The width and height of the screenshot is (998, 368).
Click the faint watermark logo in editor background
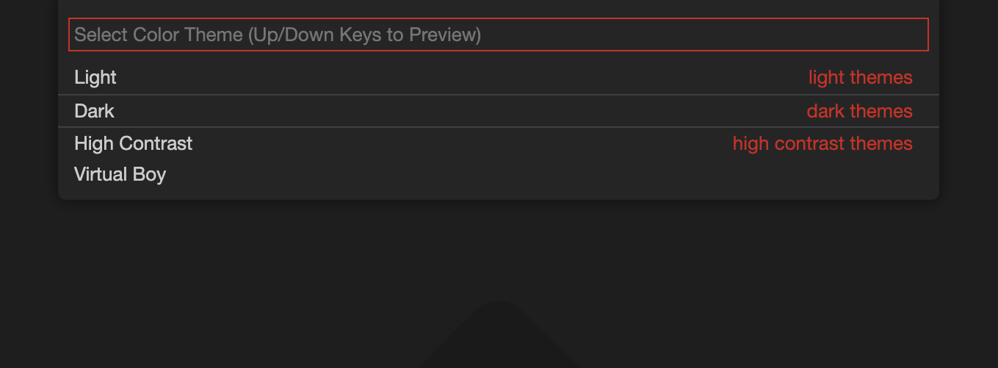498,338
